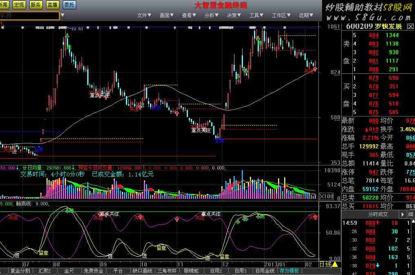Open the 决策 menu

point(234,15)
